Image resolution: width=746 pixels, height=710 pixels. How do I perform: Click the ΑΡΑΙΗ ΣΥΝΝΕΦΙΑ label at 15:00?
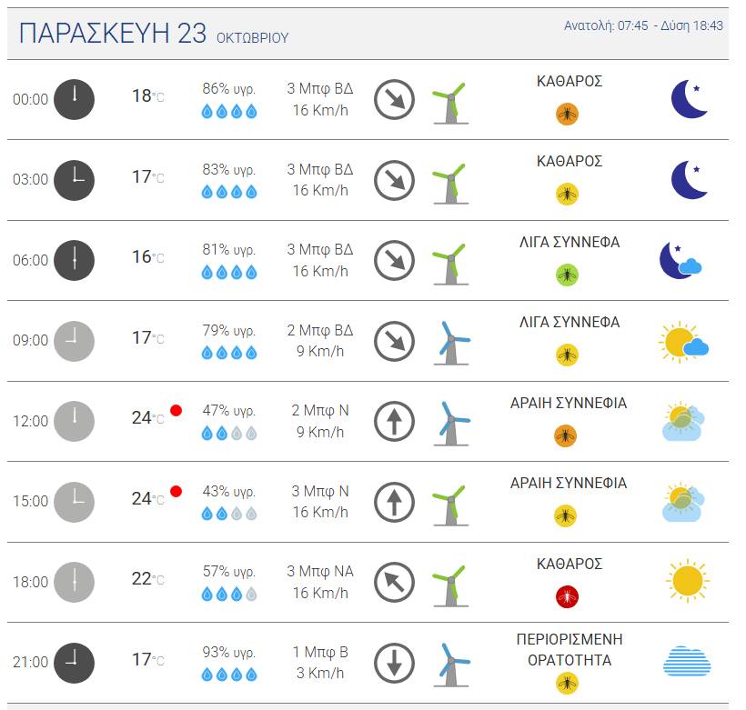[569, 483]
